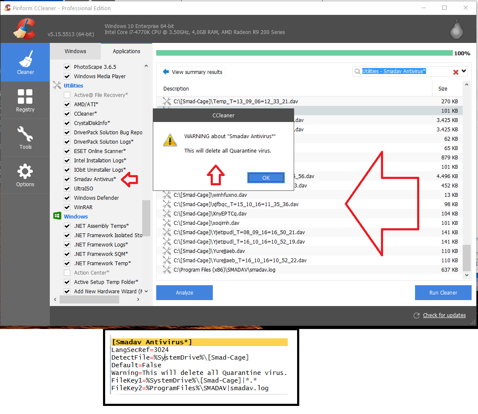
Task: Click the icon of XnyEPTCq.dav row
Action: (167, 213)
